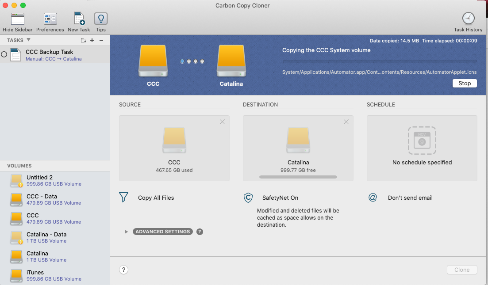Click the VOLUMES section header

[19, 166]
